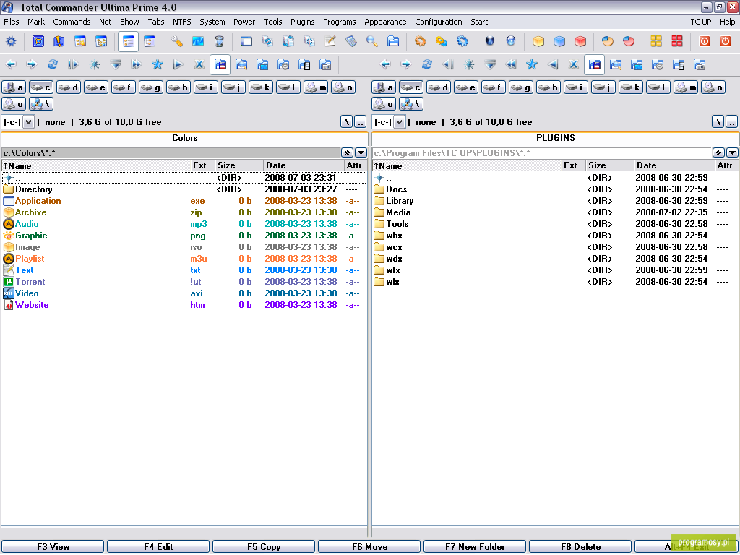Image resolution: width=740 pixels, height=555 pixels.
Task: Click the red pie chart icon
Action: tap(629, 41)
